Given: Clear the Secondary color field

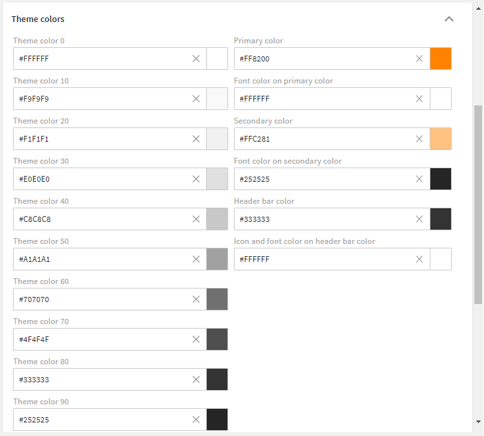Looking at the screenshot, I should tap(419, 139).
